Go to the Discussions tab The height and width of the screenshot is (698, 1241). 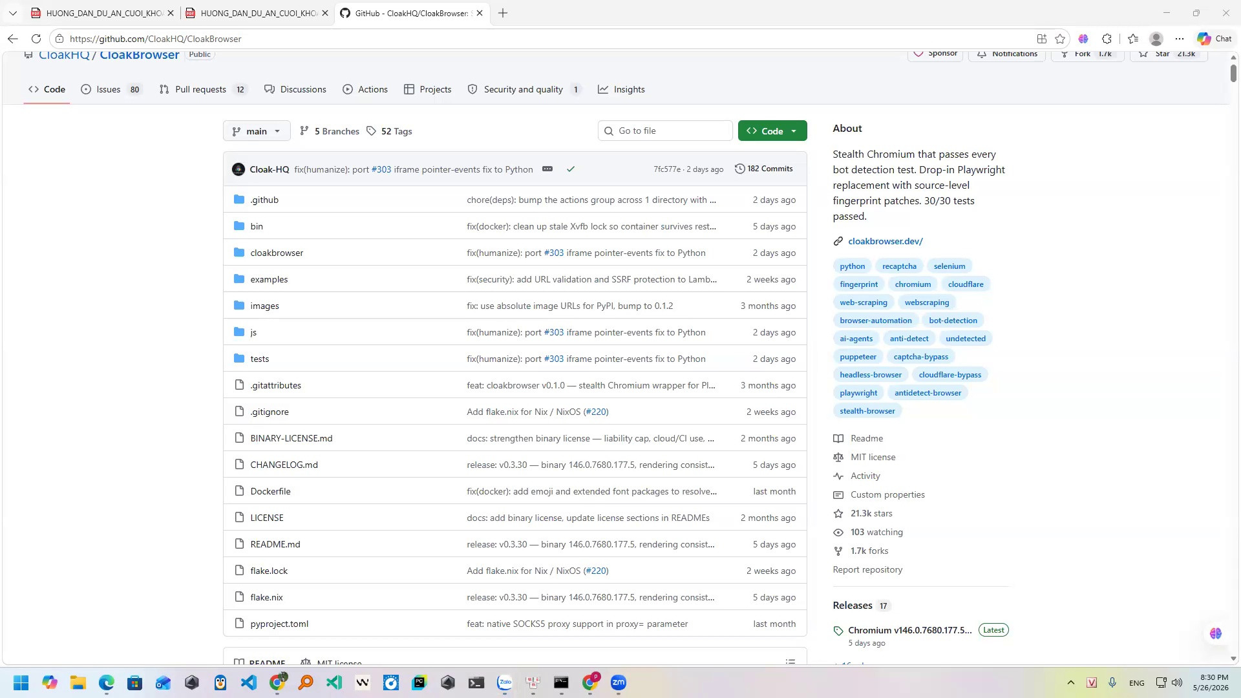click(295, 89)
